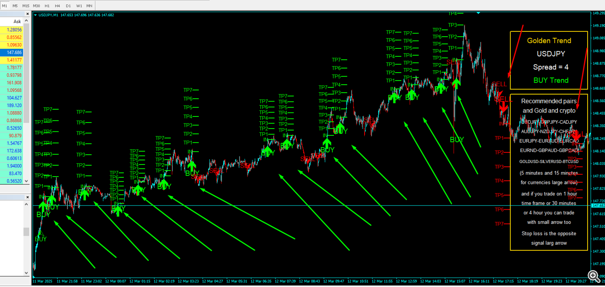Click the 12 Mar 09:47 time axis label
Viewport: 605px width, 287px height.
(334, 281)
